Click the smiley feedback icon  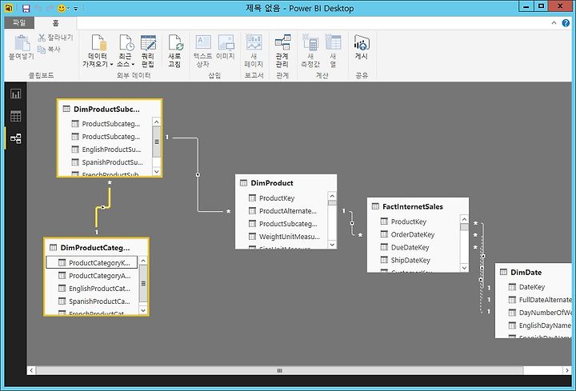click(62, 8)
